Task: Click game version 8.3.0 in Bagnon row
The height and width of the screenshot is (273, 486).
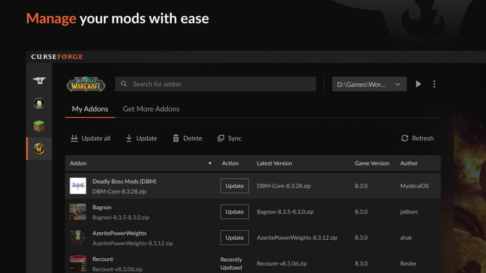Action: 361,212
